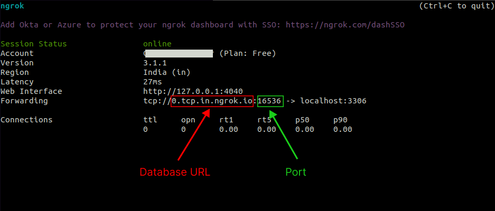Click the "(Ctrl+C to quit)" hint
495x211 pixels.
pyautogui.click(x=456, y=6)
